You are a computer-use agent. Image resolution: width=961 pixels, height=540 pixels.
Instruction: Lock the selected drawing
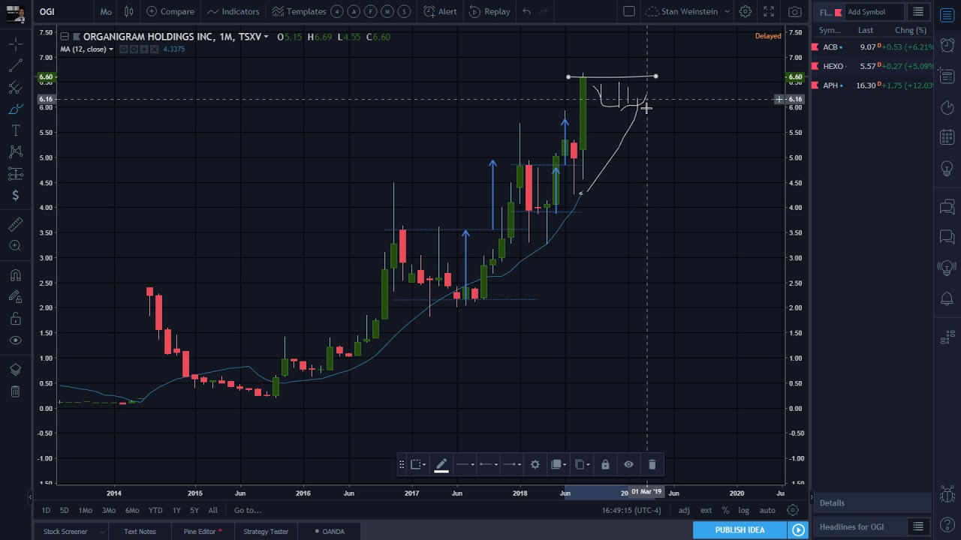point(605,464)
